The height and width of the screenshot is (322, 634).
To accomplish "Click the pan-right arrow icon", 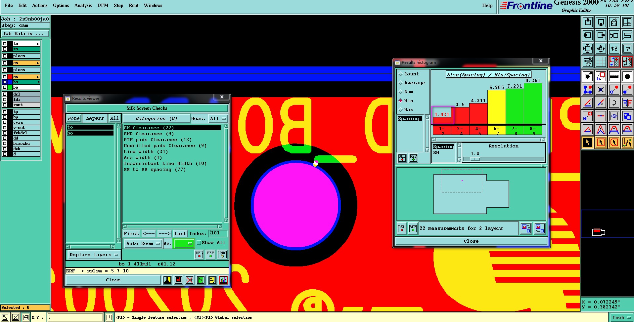I will (x=601, y=35).
